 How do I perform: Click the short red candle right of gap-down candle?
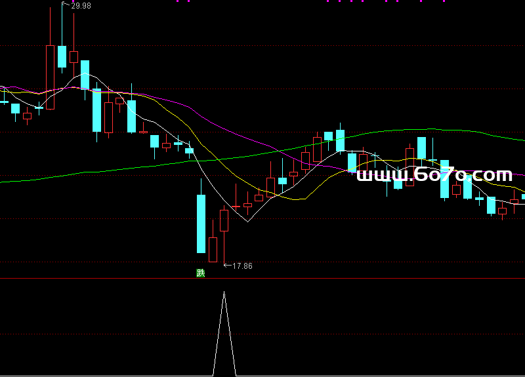coord(213,249)
